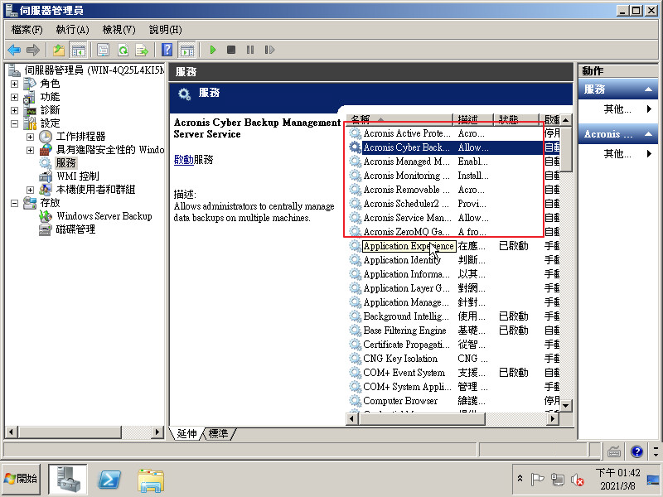
Task: Select 磁碟管理 tree item
Action: coord(75,229)
